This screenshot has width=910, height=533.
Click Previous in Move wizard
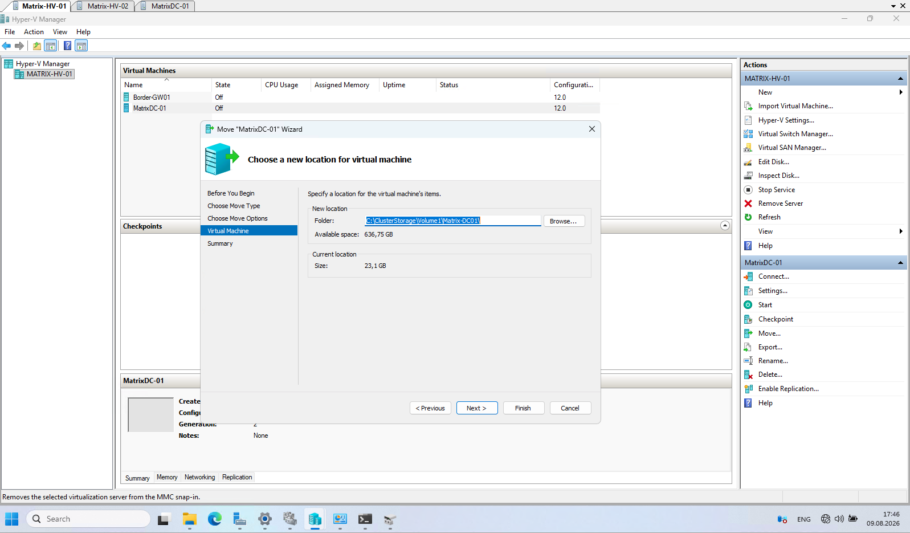tap(430, 408)
